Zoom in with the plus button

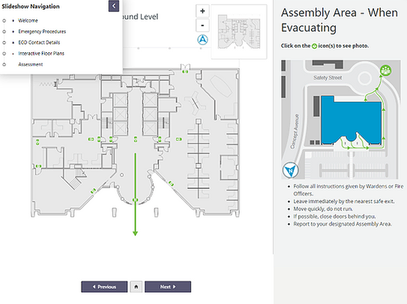tap(202, 11)
